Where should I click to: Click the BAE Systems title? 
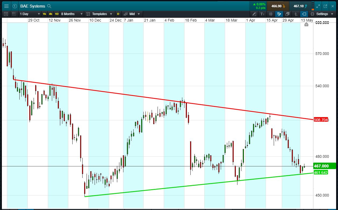[33, 6]
